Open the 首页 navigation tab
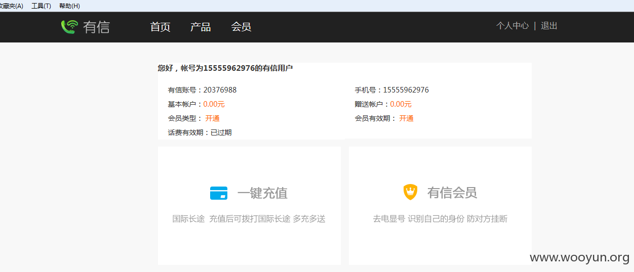634x272 pixels. pos(160,27)
